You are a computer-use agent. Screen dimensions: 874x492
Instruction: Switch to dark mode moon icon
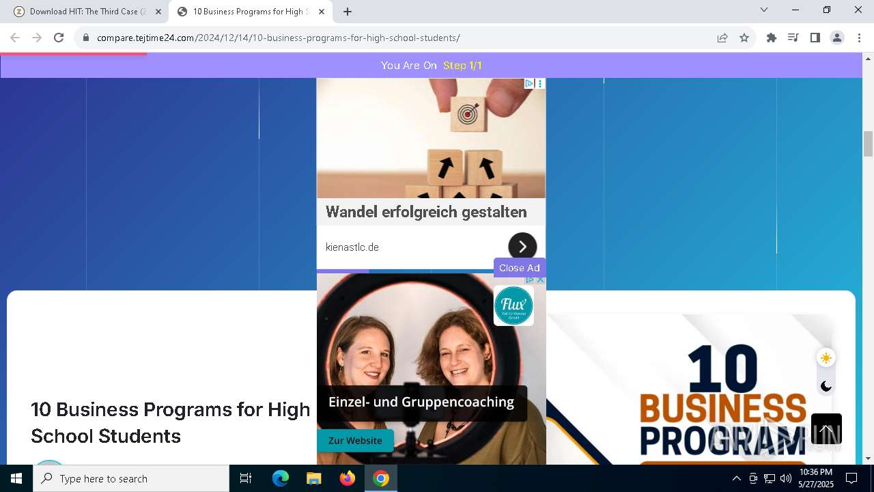[x=826, y=386]
